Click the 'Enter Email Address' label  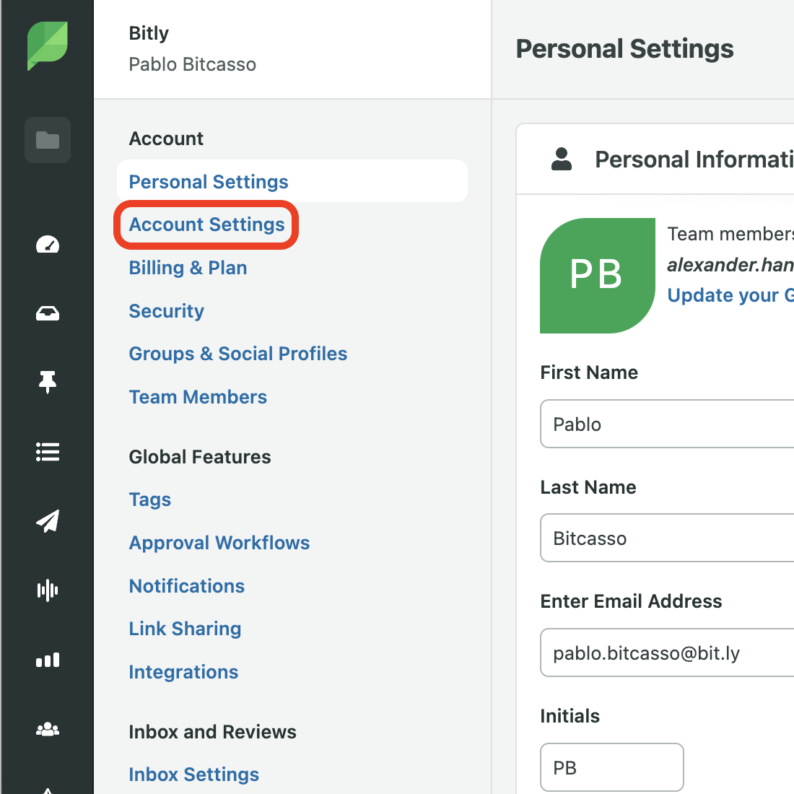click(x=631, y=601)
